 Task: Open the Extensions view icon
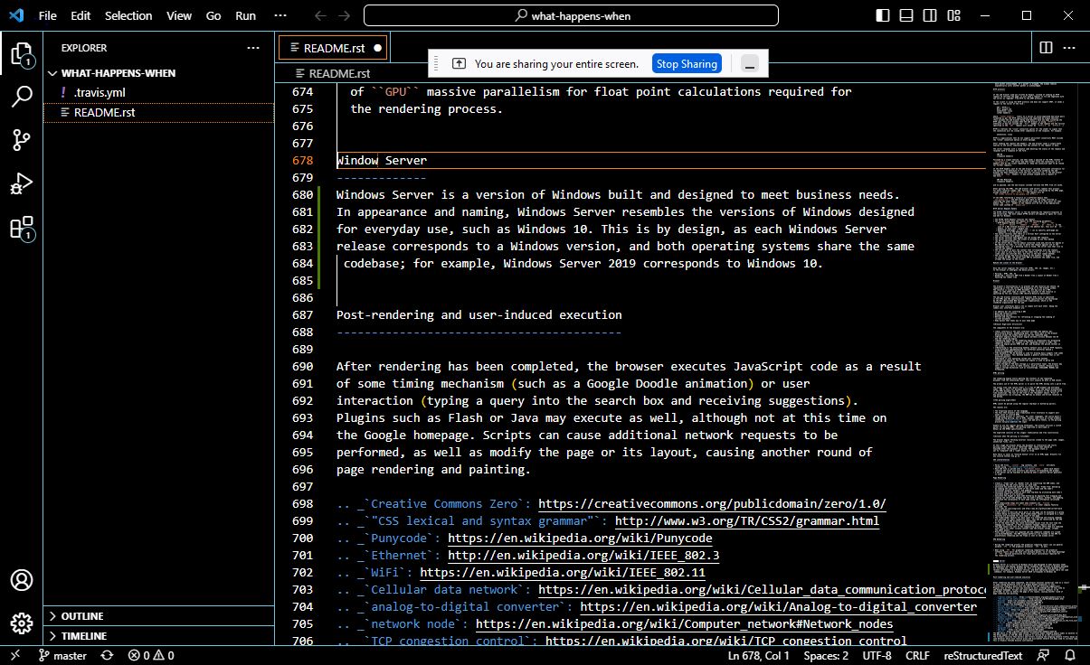22,227
